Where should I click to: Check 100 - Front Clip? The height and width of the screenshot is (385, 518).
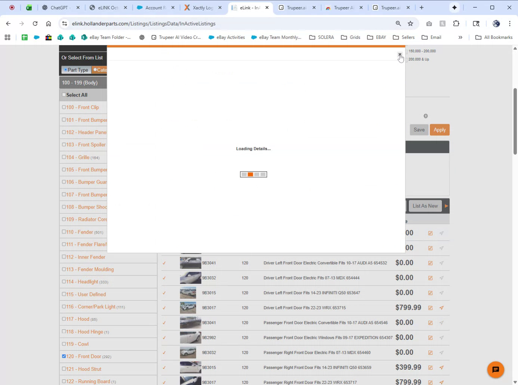point(64,107)
